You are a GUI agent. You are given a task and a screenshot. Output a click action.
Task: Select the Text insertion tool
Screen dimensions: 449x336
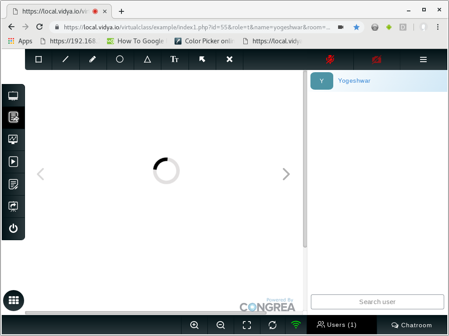point(175,59)
